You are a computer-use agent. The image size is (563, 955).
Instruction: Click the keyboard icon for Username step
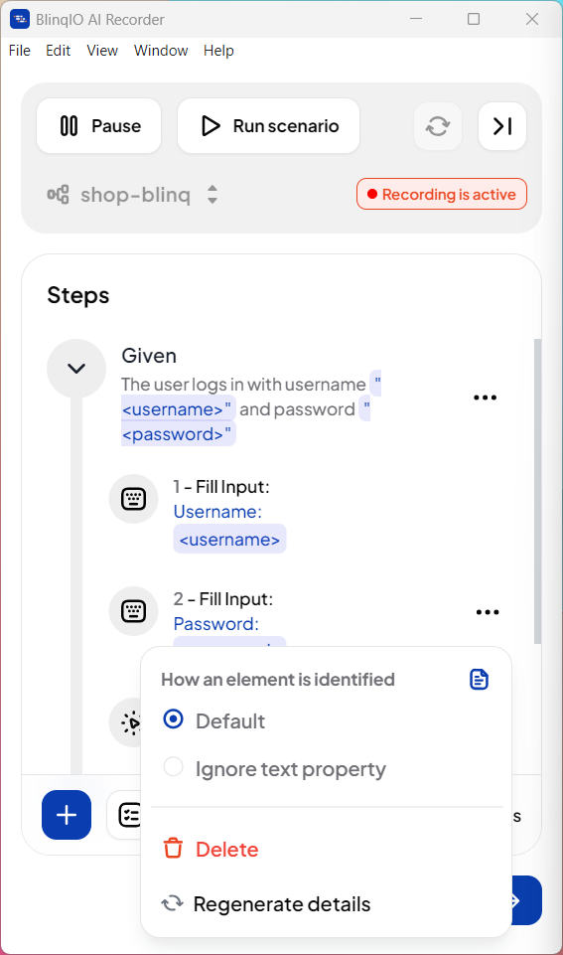[x=133, y=499]
